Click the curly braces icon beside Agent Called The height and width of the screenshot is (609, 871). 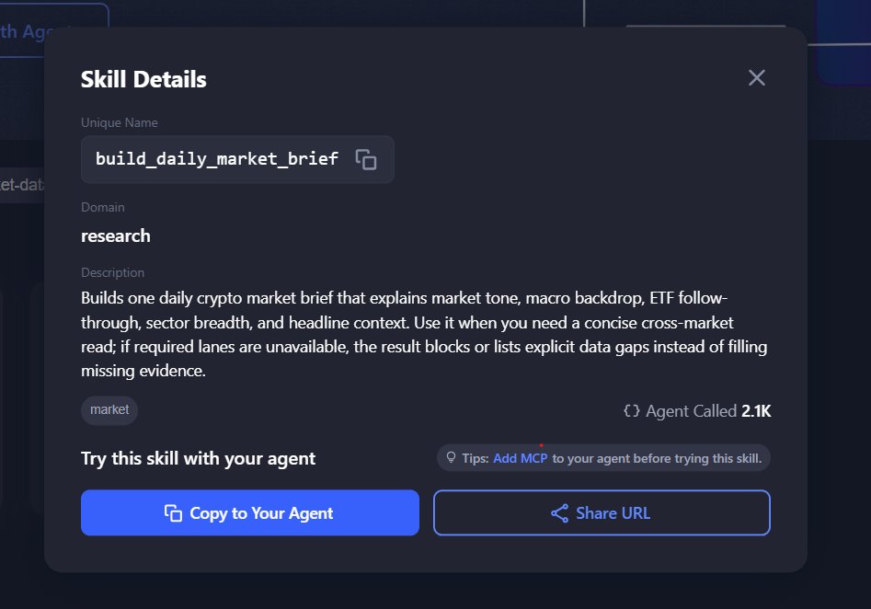[632, 411]
